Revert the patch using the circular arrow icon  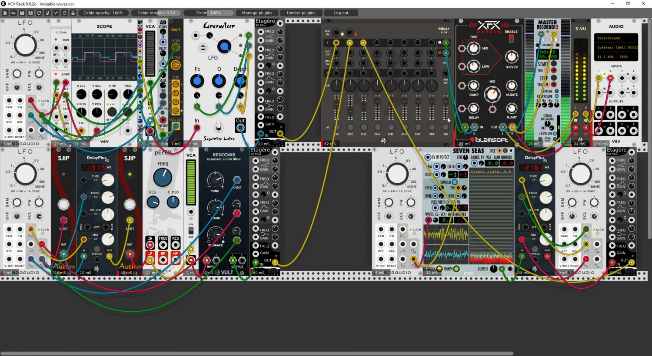[39, 13]
